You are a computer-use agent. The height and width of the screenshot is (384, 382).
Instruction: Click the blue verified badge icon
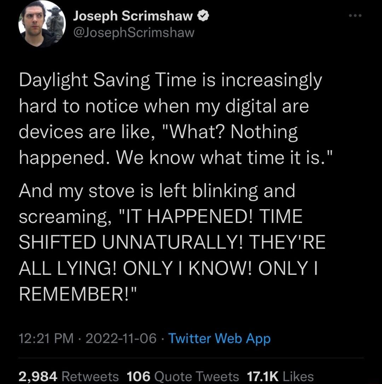(x=203, y=15)
